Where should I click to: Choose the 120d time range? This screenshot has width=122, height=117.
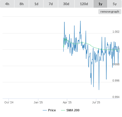click(84, 4)
